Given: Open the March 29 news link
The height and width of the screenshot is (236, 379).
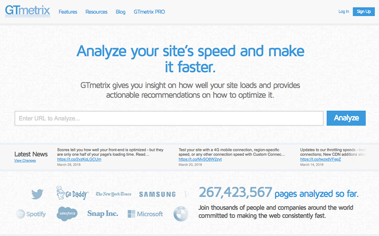Looking at the screenshot, I should click(x=79, y=159).
